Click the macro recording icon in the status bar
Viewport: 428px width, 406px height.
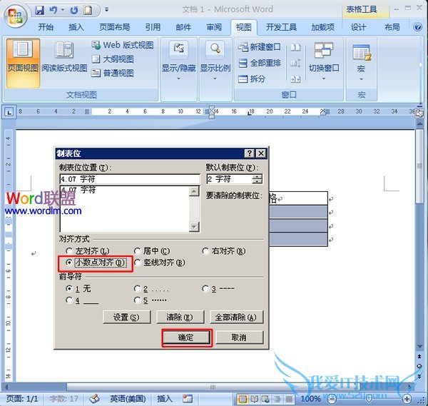pos(188,399)
